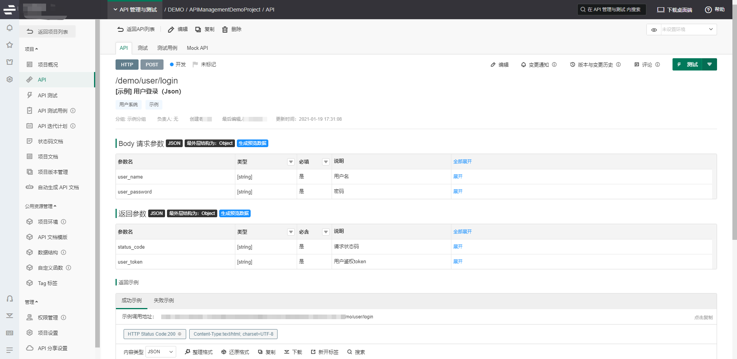Switch to the Mock API tab
This screenshot has width=737, height=359.
pos(197,48)
